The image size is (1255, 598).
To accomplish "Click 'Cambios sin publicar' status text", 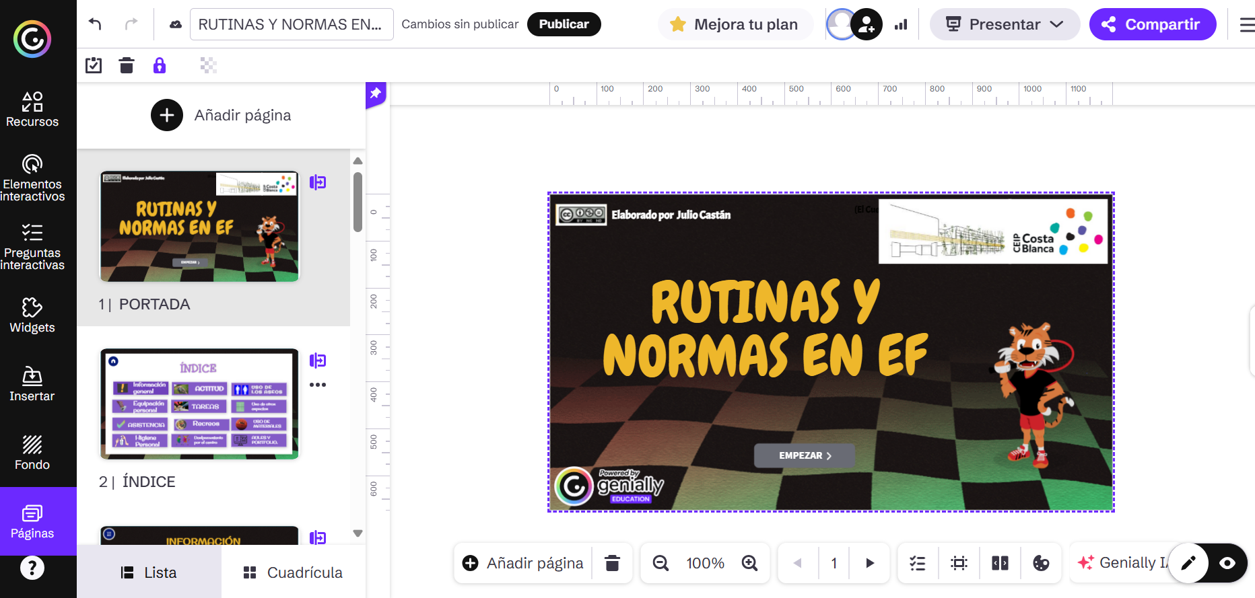I will point(460,24).
